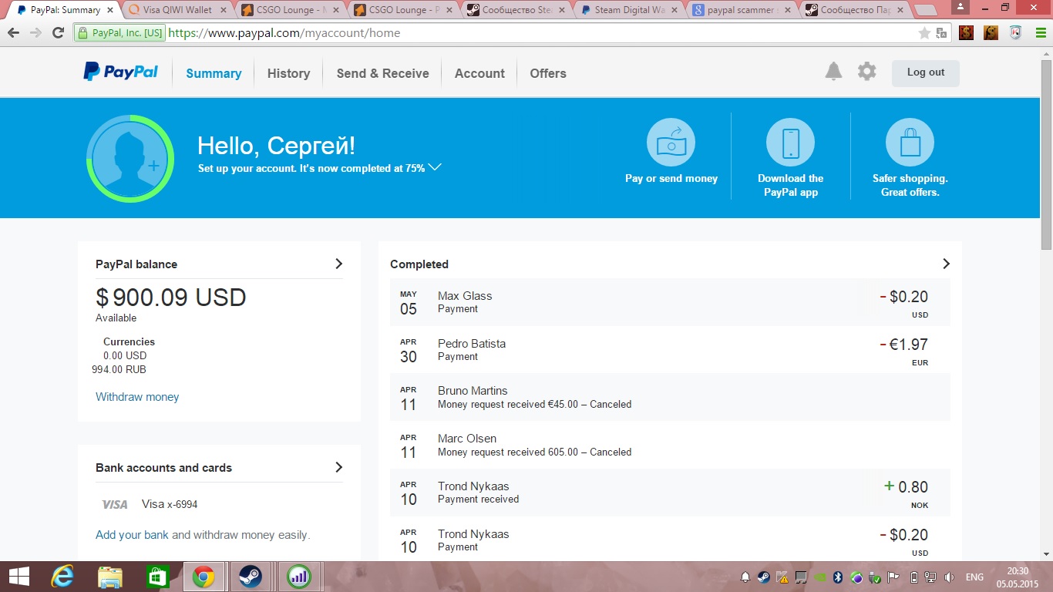Viewport: 1053px width, 592px height.
Task: Click the red dollar sign extension icon
Action: pyautogui.click(x=966, y=33)
